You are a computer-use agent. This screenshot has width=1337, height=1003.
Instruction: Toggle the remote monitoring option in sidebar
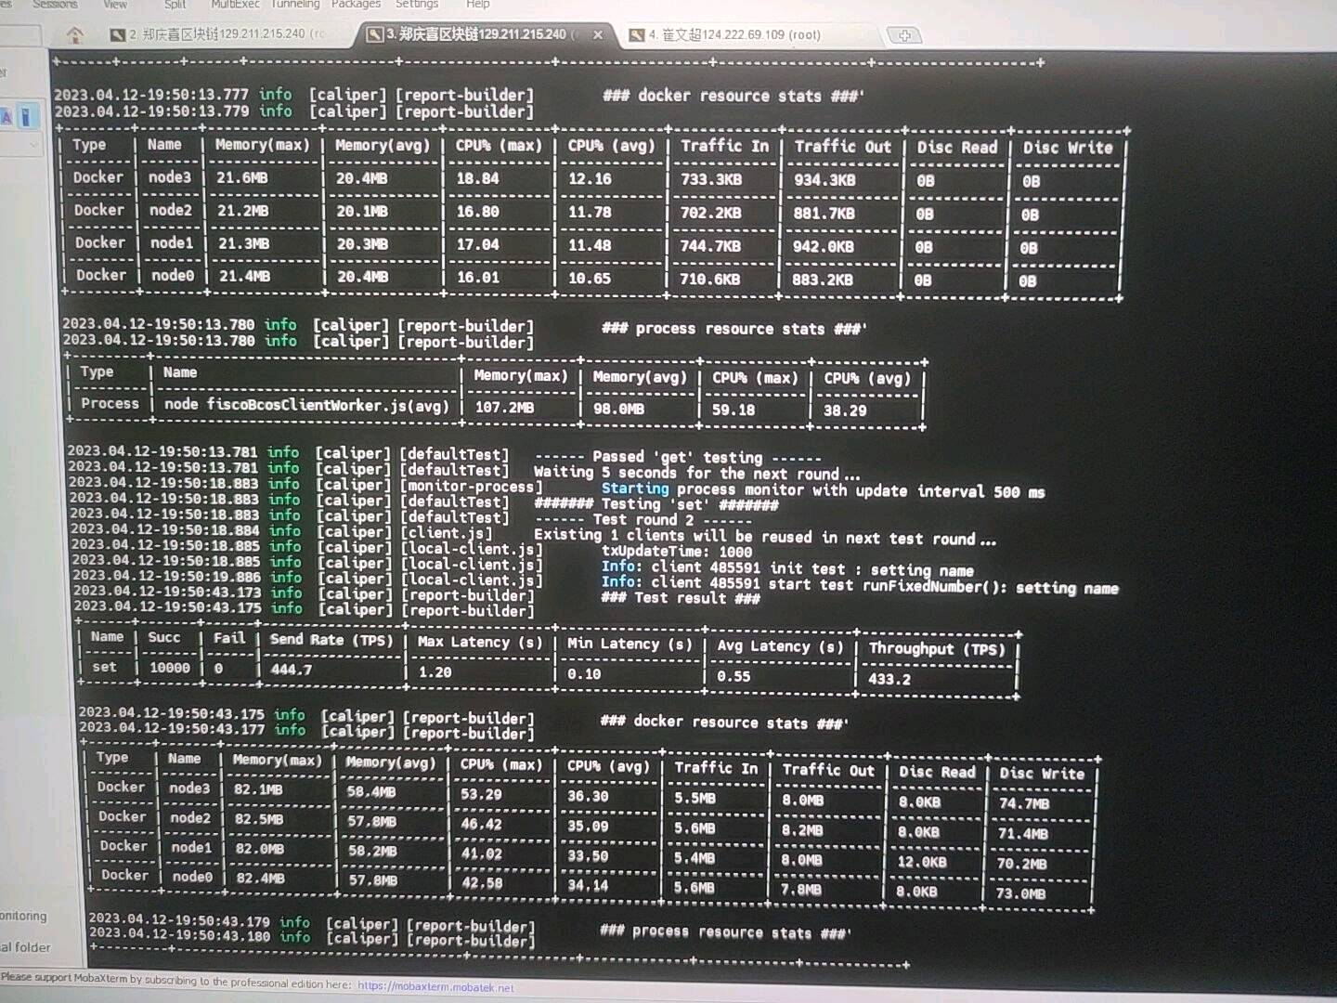pyautogui.click(x=22, y=916)
